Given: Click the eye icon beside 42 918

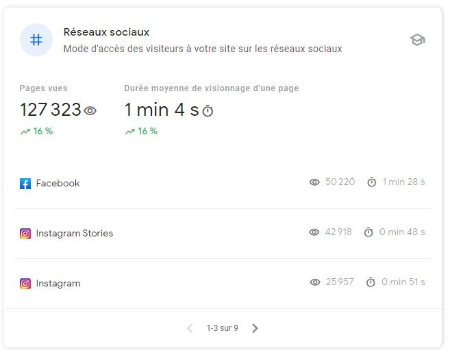Looking at the screenshot, I should click(x=314, y=232).
